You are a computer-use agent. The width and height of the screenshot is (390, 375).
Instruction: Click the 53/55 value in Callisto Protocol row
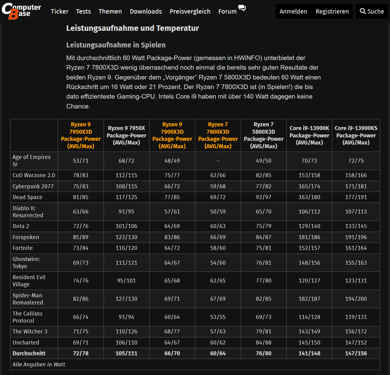tap(218, 317)
